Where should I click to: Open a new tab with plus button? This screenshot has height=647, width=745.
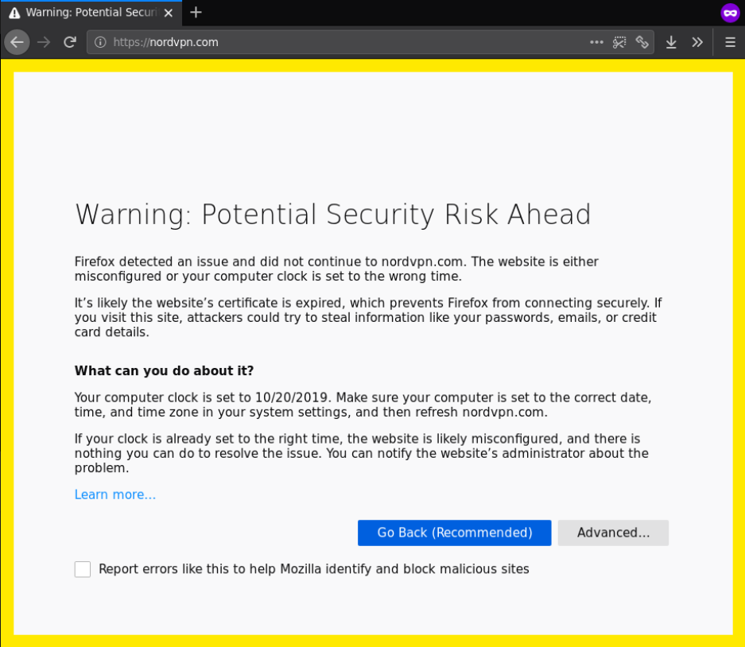[x=196, y=13]
